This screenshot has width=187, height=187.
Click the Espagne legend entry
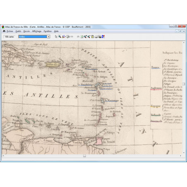pyautogui.click(x=156, y=106)
